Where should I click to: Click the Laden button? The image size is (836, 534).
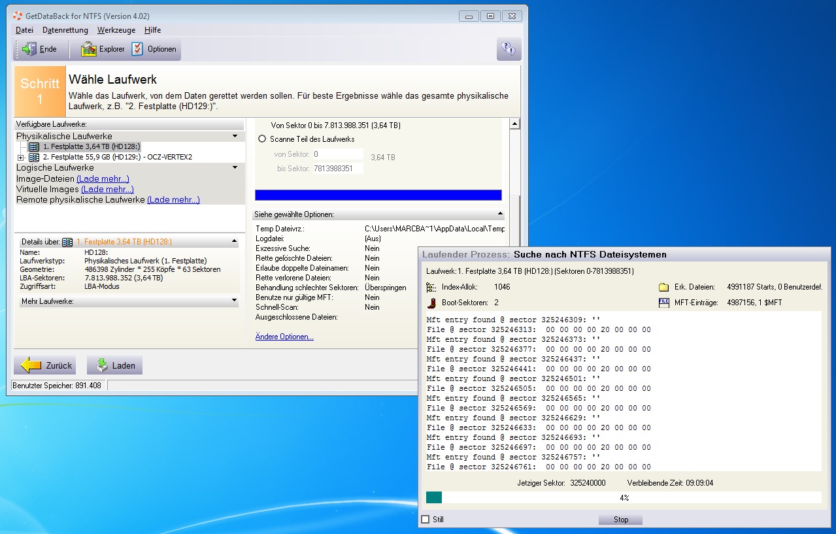pyautogui.click(x=114, y=365)
